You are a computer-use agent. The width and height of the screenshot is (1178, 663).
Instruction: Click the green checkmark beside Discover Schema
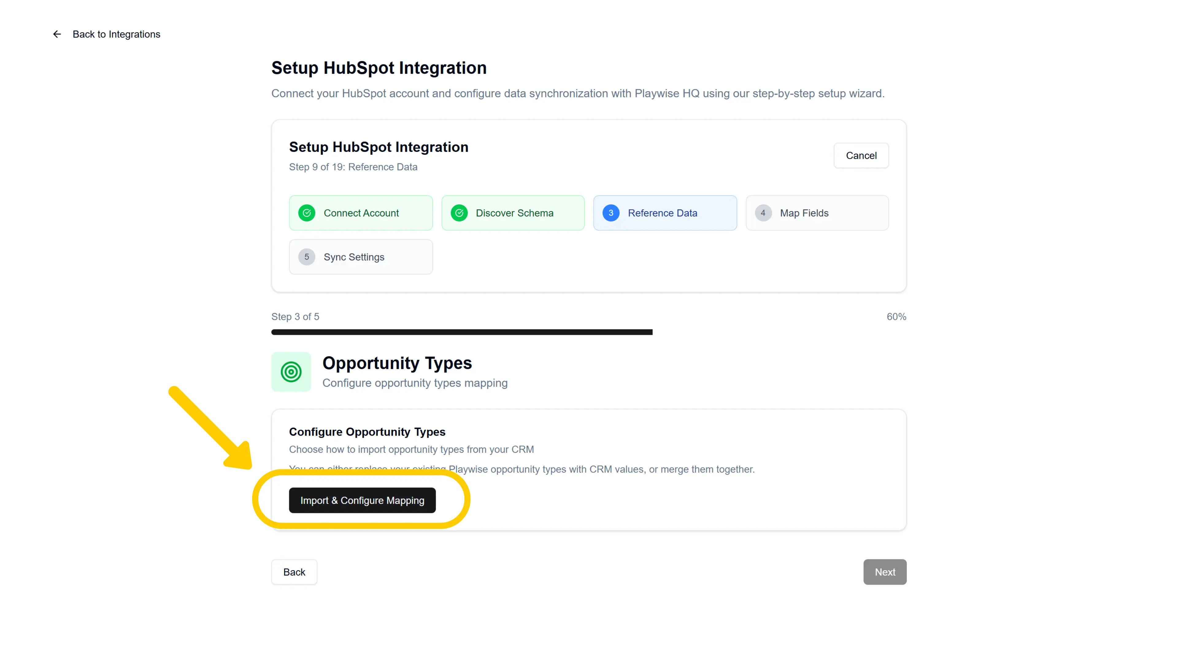pos(459,213)
